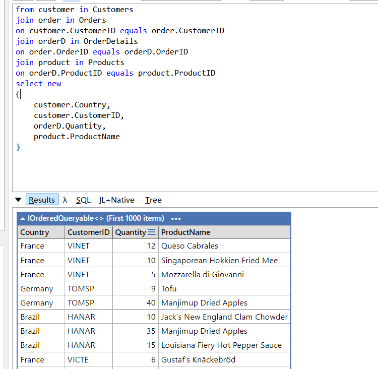Open the IL+Native tab
378x369 pixels.
[x=117, y=200]
